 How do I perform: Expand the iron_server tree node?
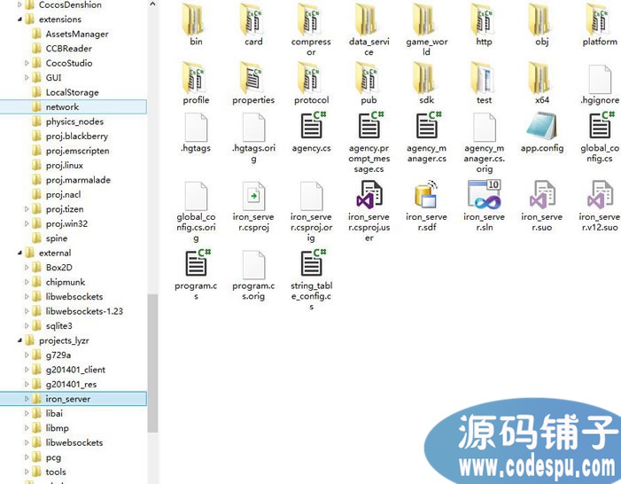pyautogui.click(x=27, y=399)
